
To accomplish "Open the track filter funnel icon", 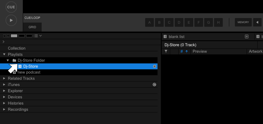I will point(166,51).
